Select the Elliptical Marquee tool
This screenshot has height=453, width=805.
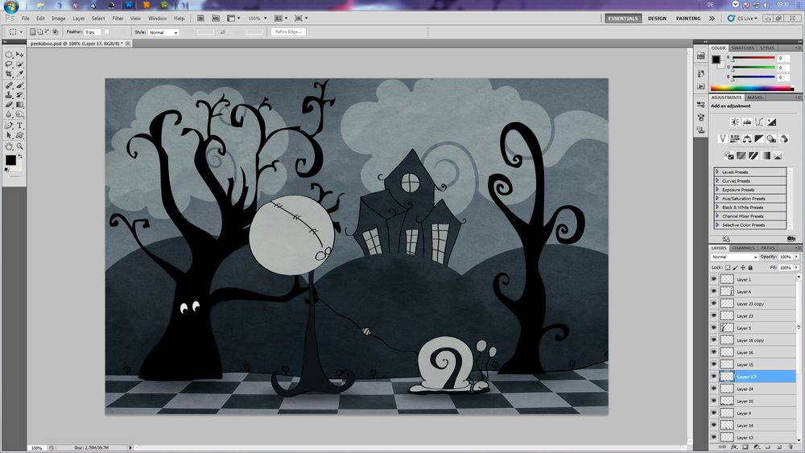(x=9, y=55)
